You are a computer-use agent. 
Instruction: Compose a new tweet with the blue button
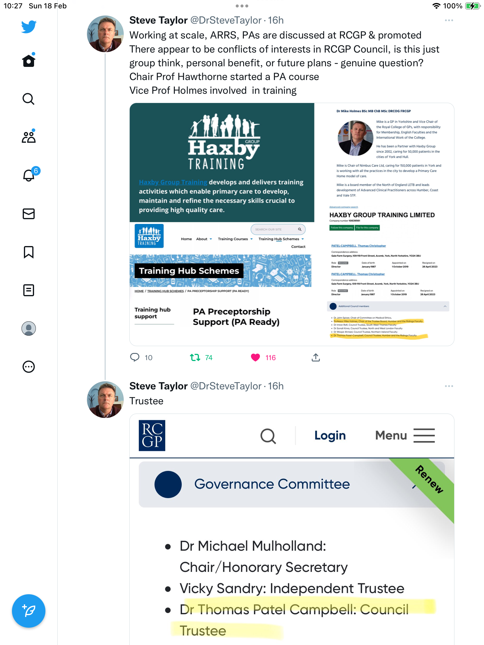(29, 611)
